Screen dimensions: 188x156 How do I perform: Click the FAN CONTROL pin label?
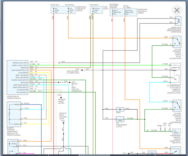tap(22, 92)
